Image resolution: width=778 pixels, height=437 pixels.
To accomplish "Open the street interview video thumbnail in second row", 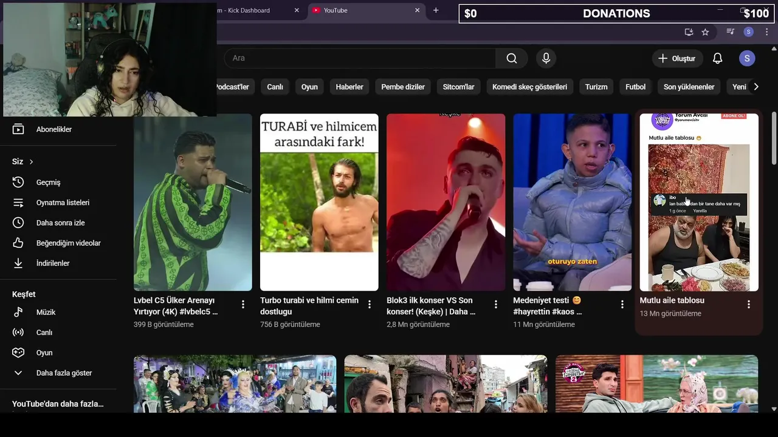I will (446, 384).
